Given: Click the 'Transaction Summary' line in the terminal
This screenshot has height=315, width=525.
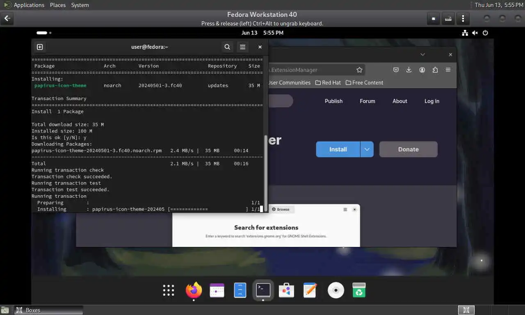Looking at the screenshot, I should (x=59, y=98).
